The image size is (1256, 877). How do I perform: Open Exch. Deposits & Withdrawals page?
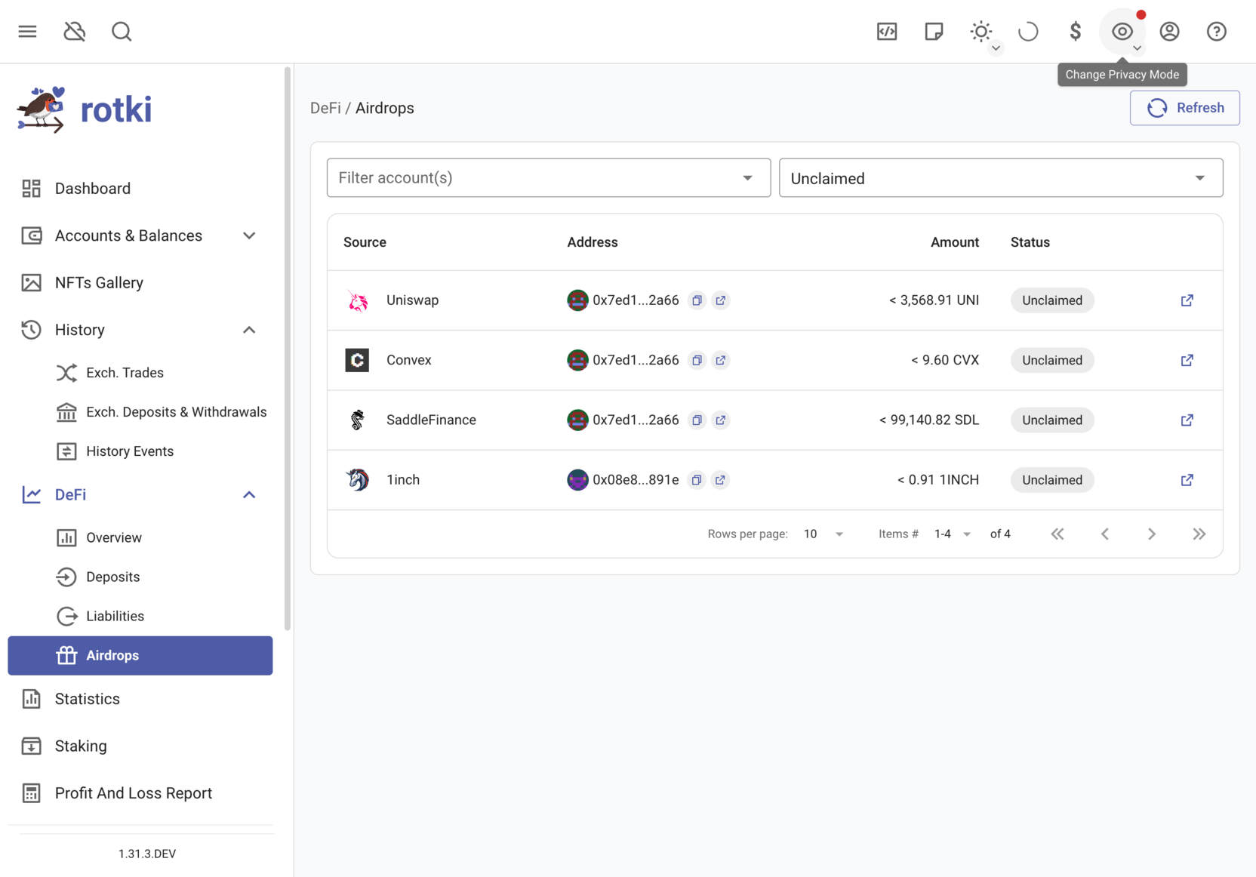(x=140, y=412)
